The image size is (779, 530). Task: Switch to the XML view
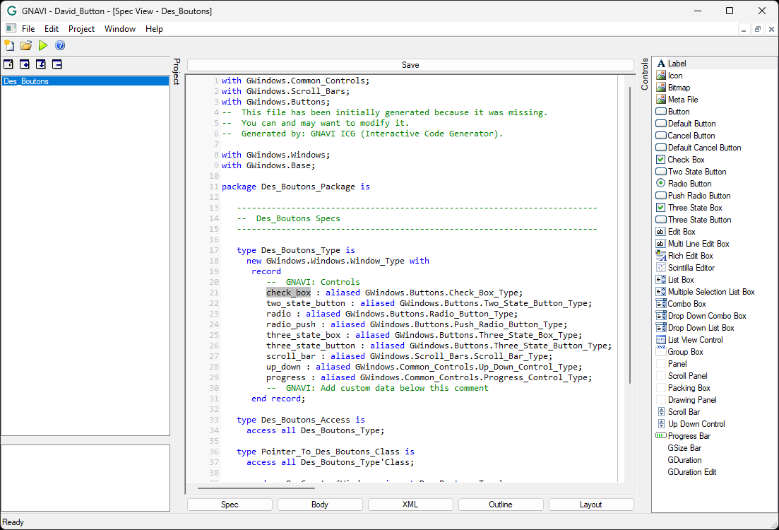[410, 505]
